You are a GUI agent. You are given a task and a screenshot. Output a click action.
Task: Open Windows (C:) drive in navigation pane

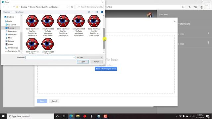(x=13, y=48)
